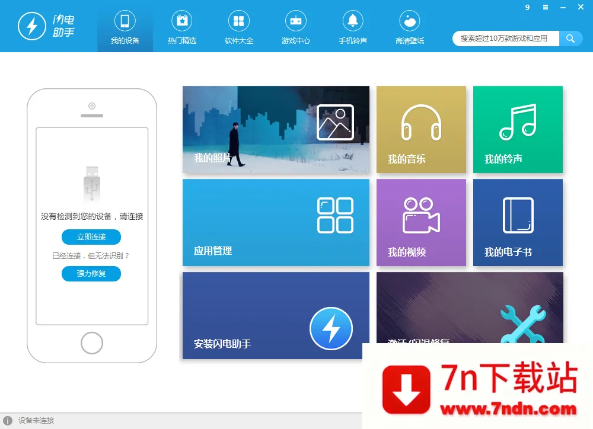
Task: Enter the 游戏中心 game center
Action: tap(295, 26)
